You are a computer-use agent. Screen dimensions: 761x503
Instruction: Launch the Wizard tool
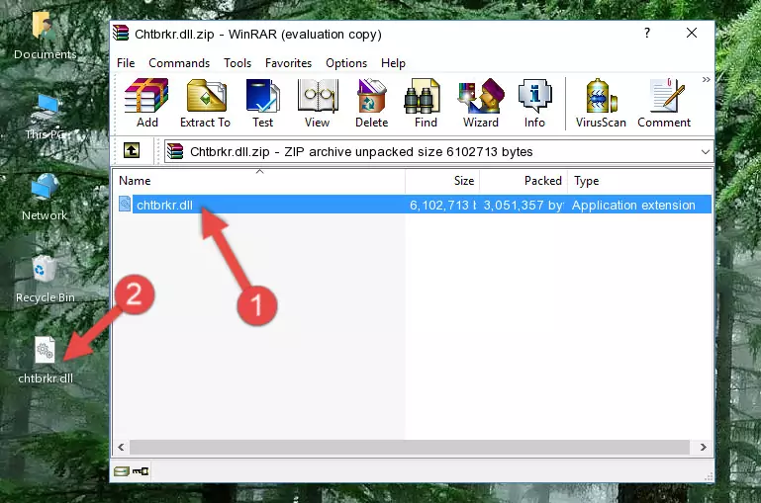click(481, 103)
